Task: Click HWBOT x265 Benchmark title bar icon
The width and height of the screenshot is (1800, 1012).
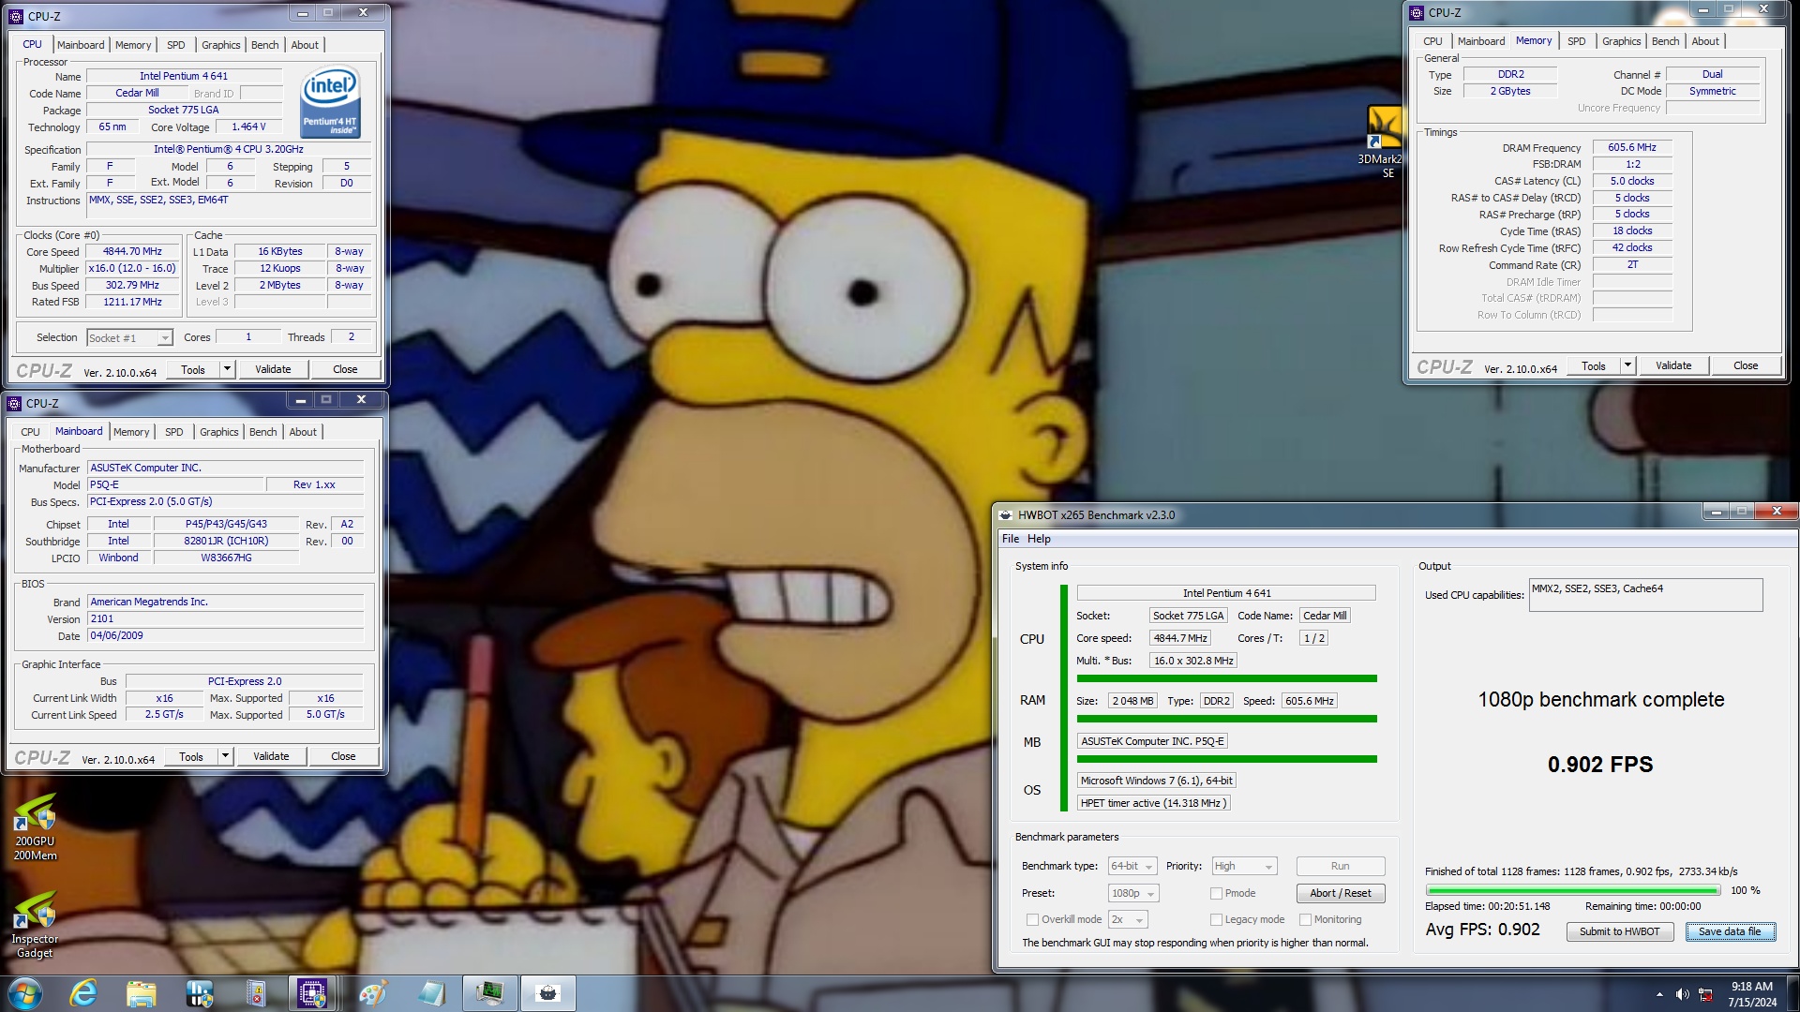Action: [1006, 514]
